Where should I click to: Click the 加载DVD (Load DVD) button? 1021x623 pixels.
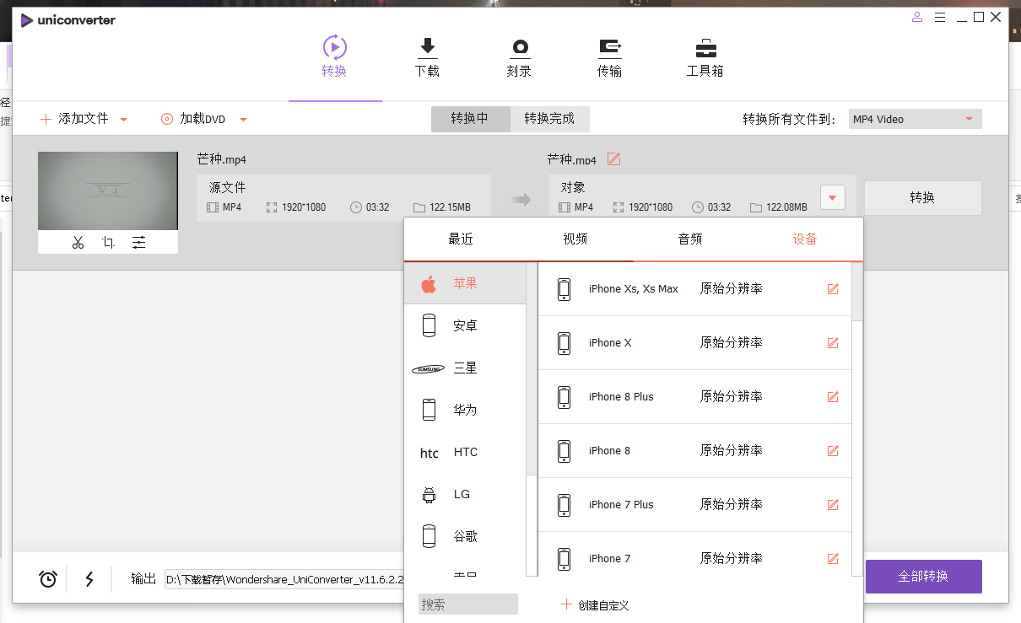pyautogui.click(x=193, y=119)
